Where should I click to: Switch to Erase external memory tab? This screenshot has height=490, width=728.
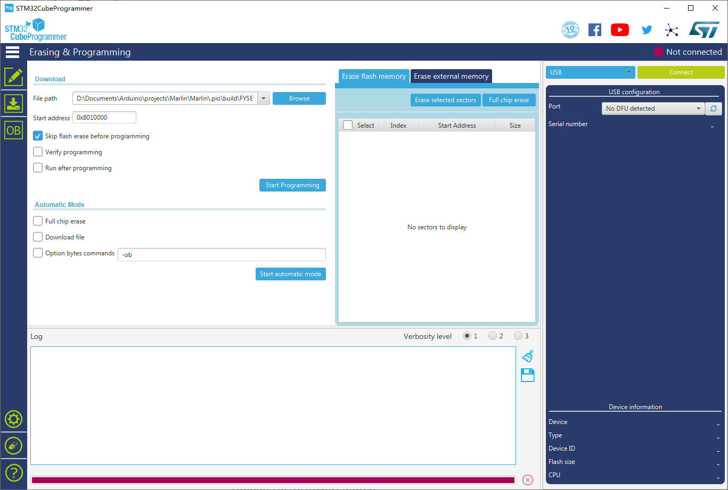coord(451,77)
